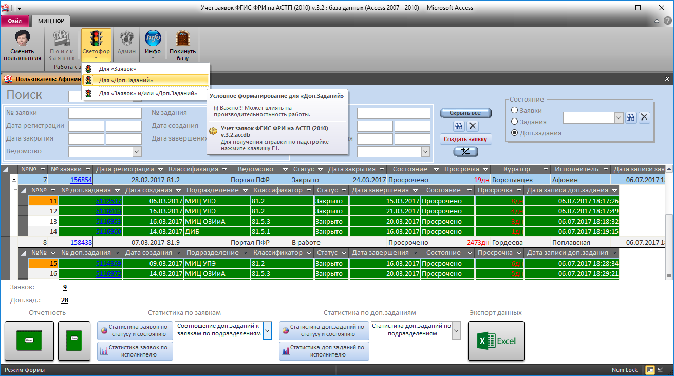Screen dimensions: 674x376
Task: Click the plus-minus expand/collapse button
Action: click(x=465, y=151)
